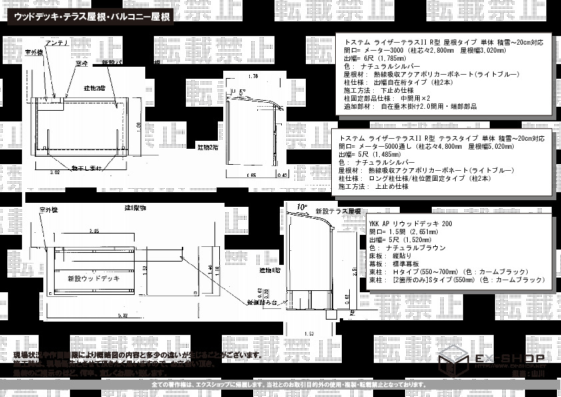Image resolution: width=561 pixels, height=397 pixels.
Task: Select the 屋根タイプ 単体 product title line
Action: 443,42
